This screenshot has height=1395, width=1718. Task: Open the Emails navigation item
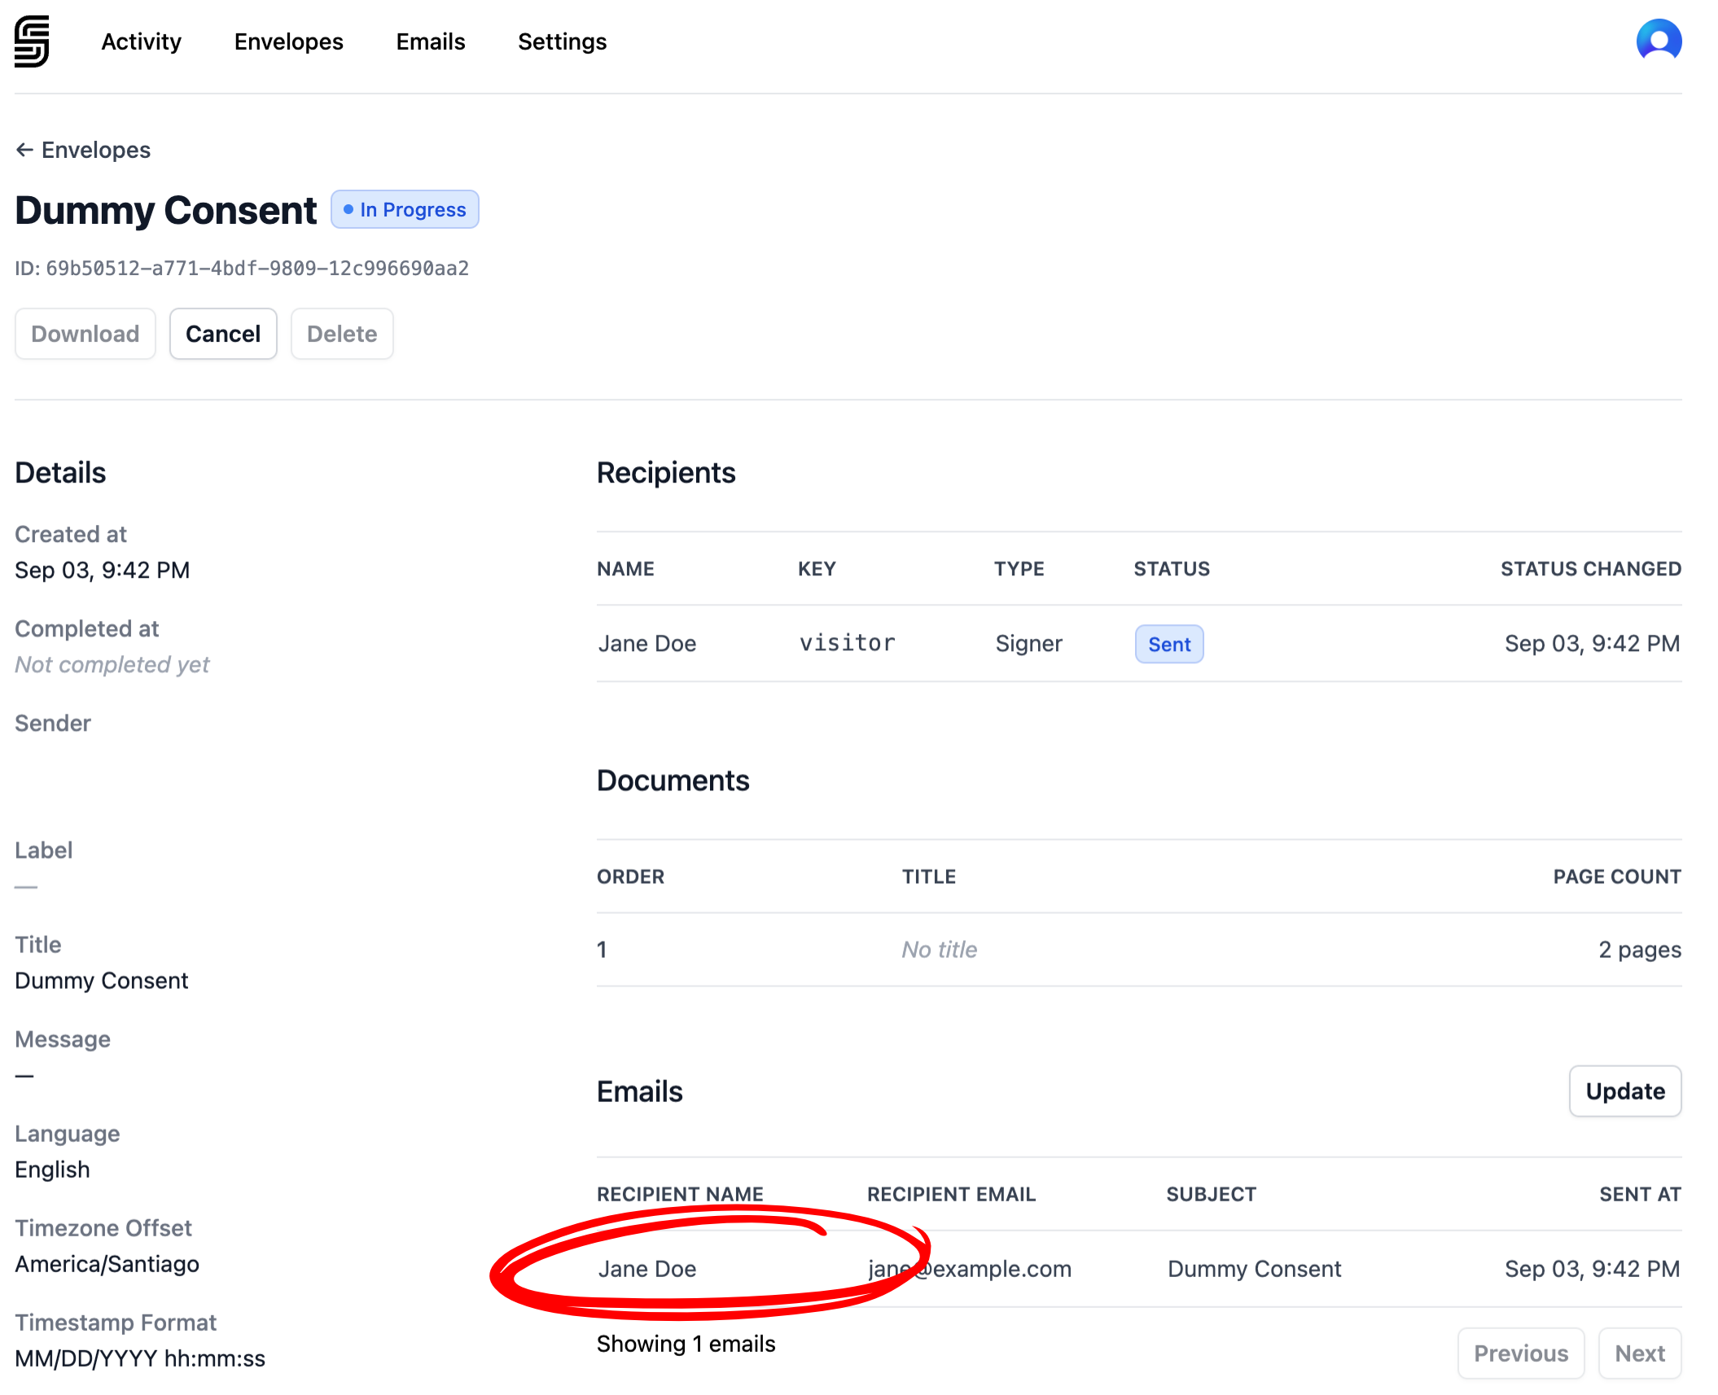[x=430, y=42]
